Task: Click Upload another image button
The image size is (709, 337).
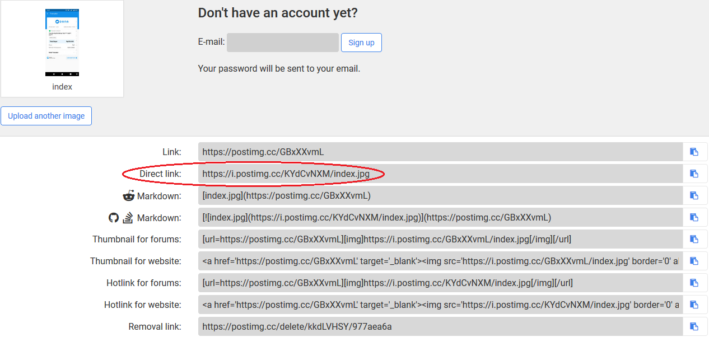Action: coord(46,116)
